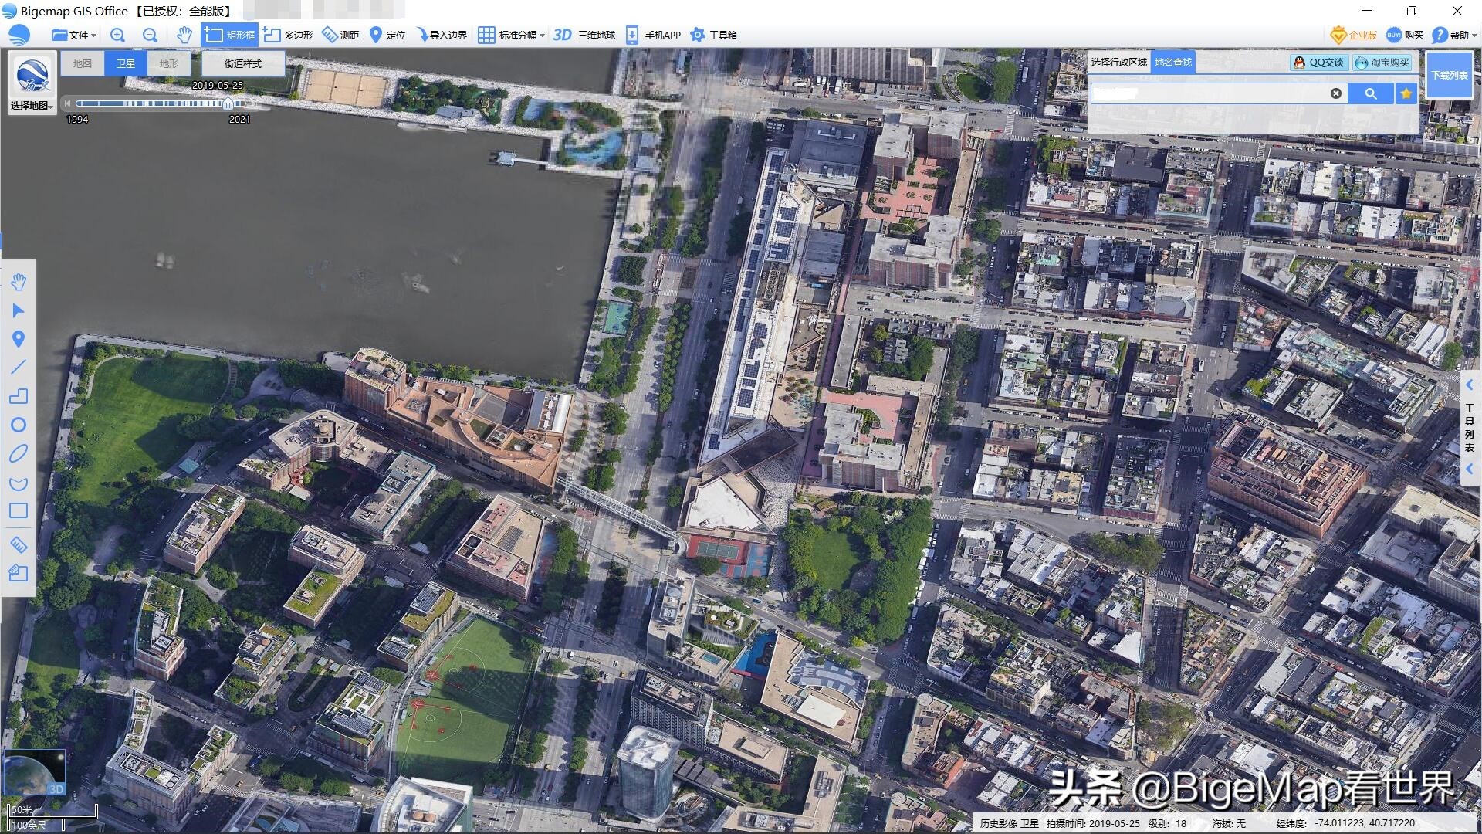Select the sector/arc shape drawing tool

click(19, 483)
